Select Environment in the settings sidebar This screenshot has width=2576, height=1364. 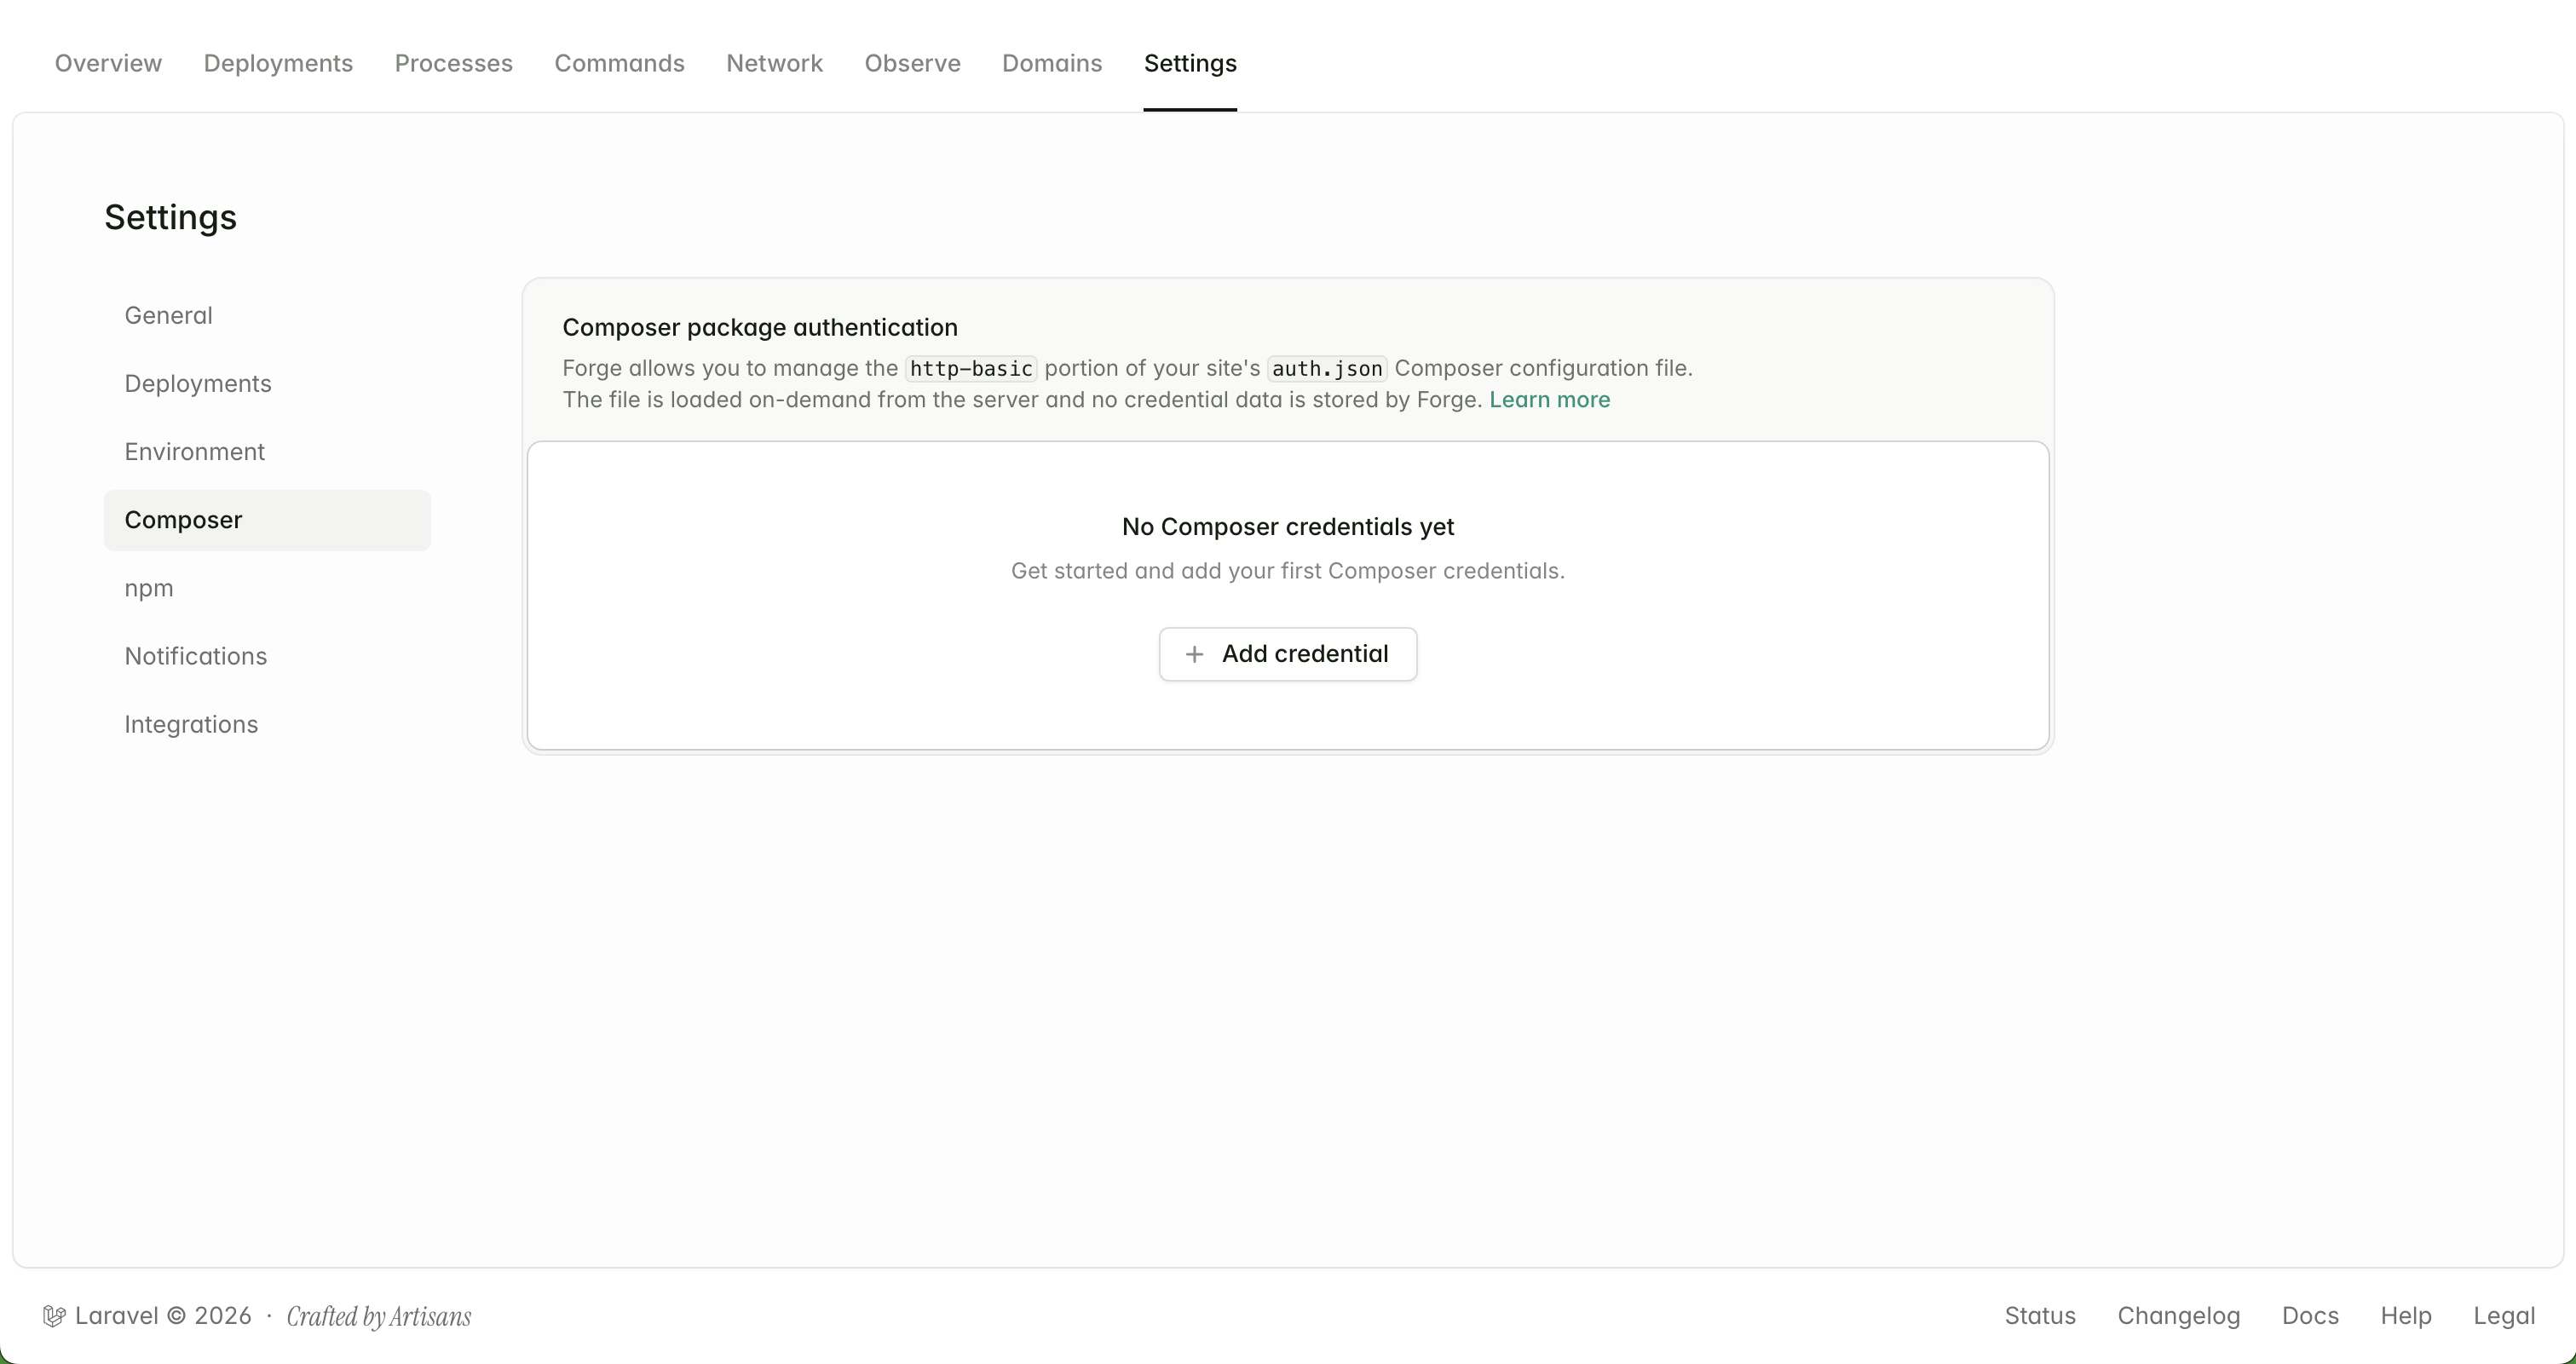point(267,452)
